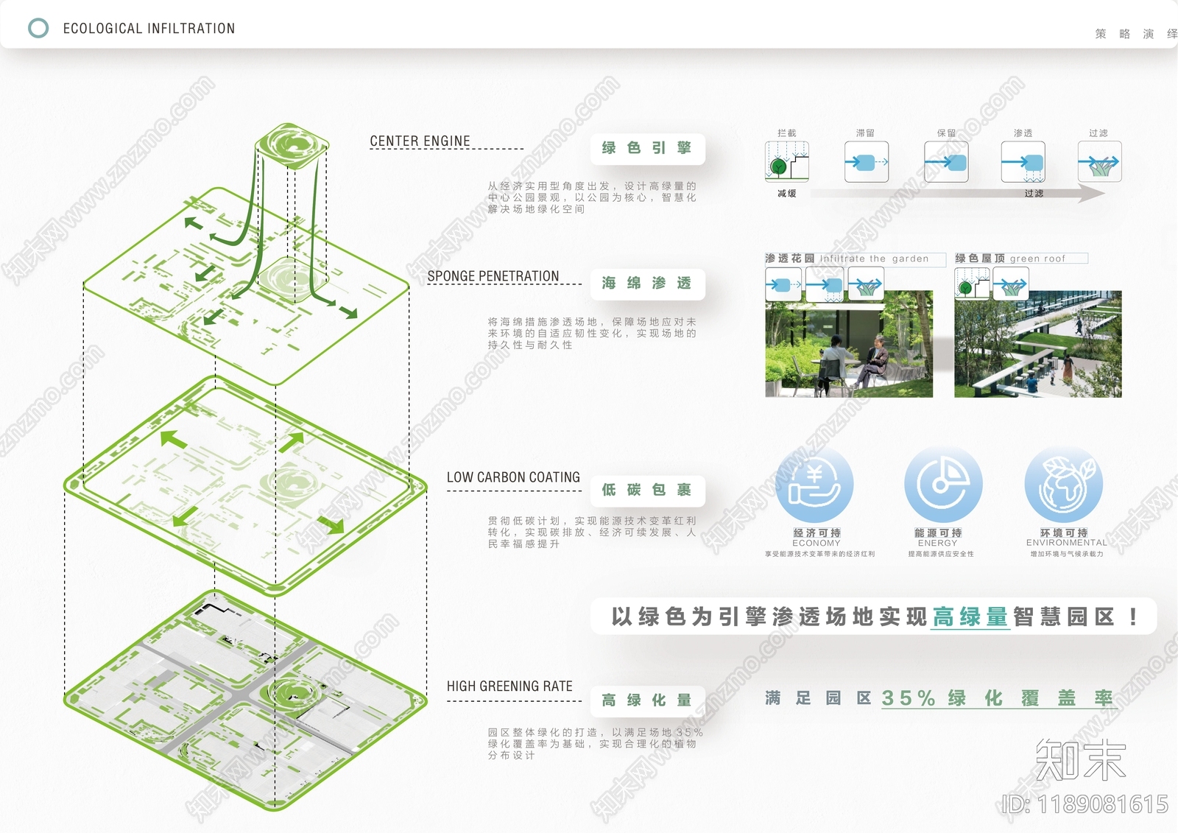Select the 滞留 retention icon in top row
This screenshot has height=833, width=1178.
coord(867,161)
